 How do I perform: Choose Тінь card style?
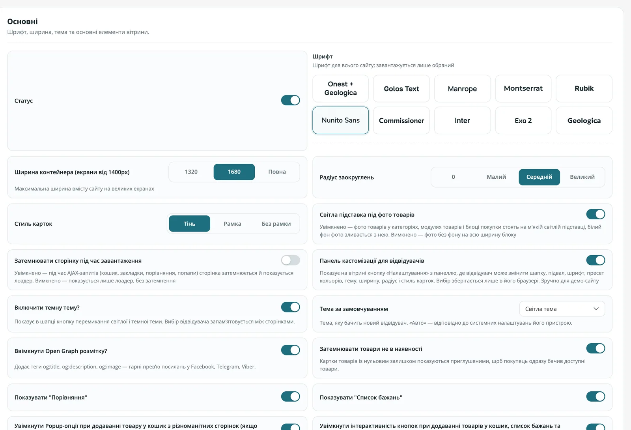click(190, 224)
